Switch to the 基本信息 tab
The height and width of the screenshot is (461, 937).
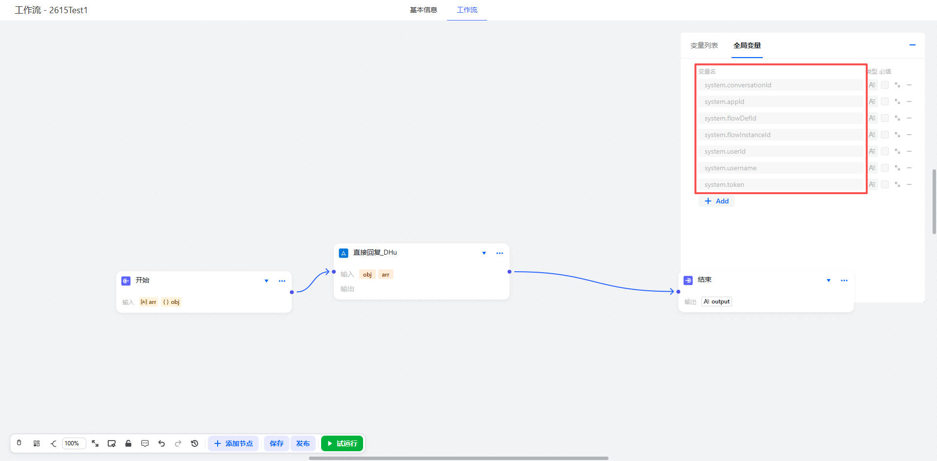[x=423, y=10]
